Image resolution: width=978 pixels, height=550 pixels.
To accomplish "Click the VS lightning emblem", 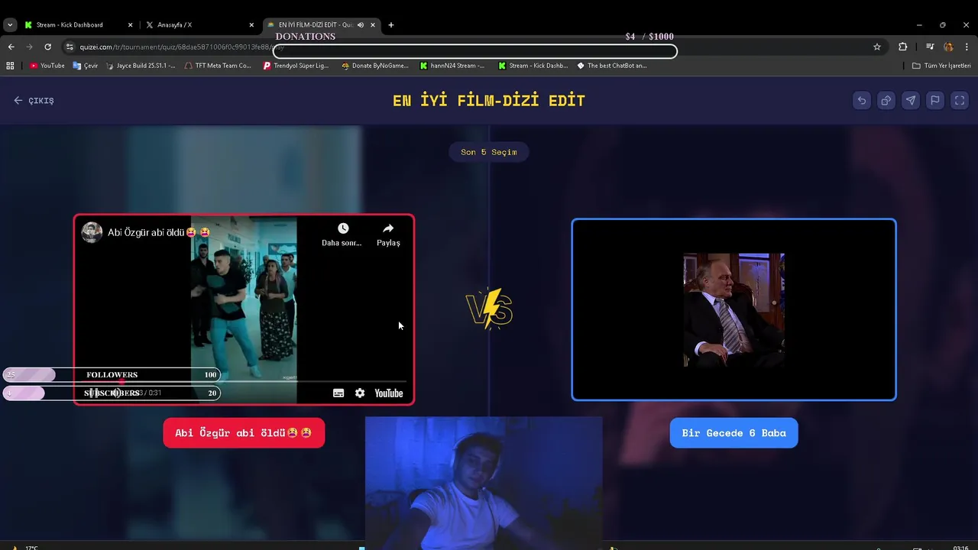I will coord(489,309).
